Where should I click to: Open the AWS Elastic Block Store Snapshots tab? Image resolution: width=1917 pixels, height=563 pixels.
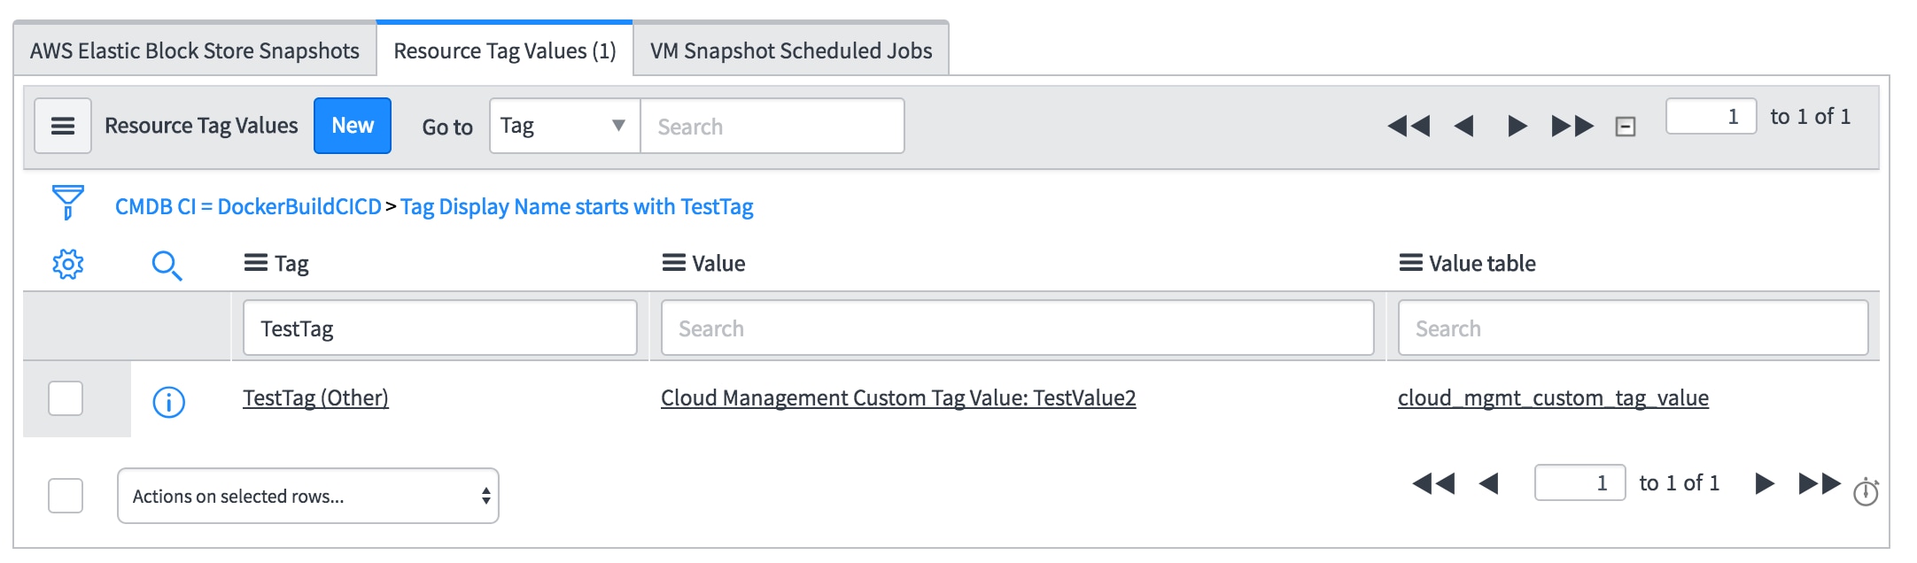[194, 50]
